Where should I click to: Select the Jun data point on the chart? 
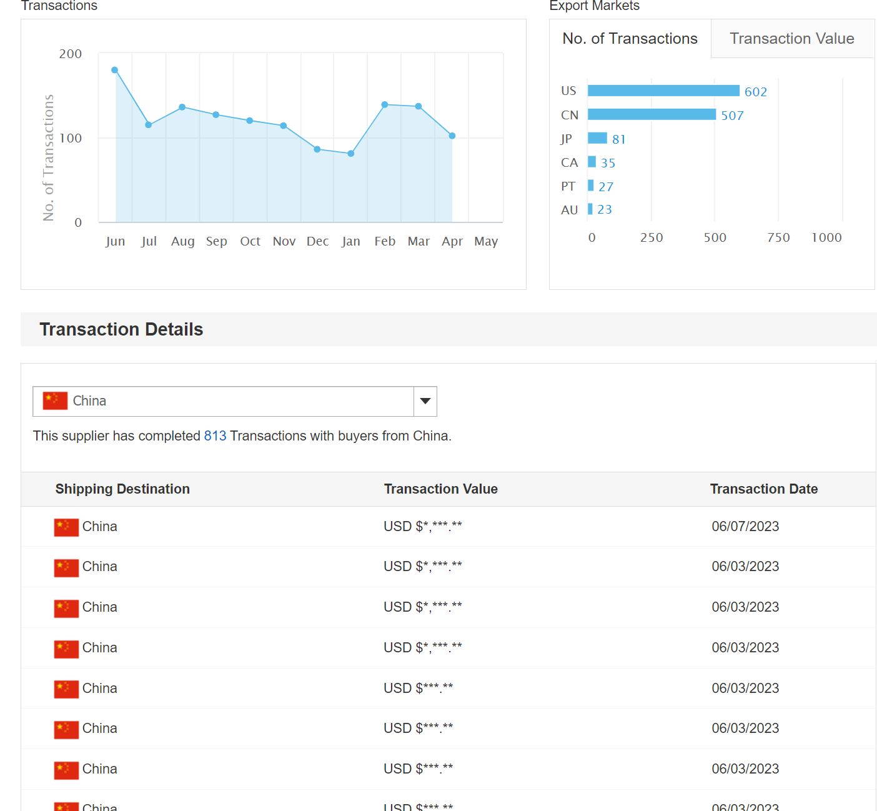pyautogui.click(x=114, y=70)
